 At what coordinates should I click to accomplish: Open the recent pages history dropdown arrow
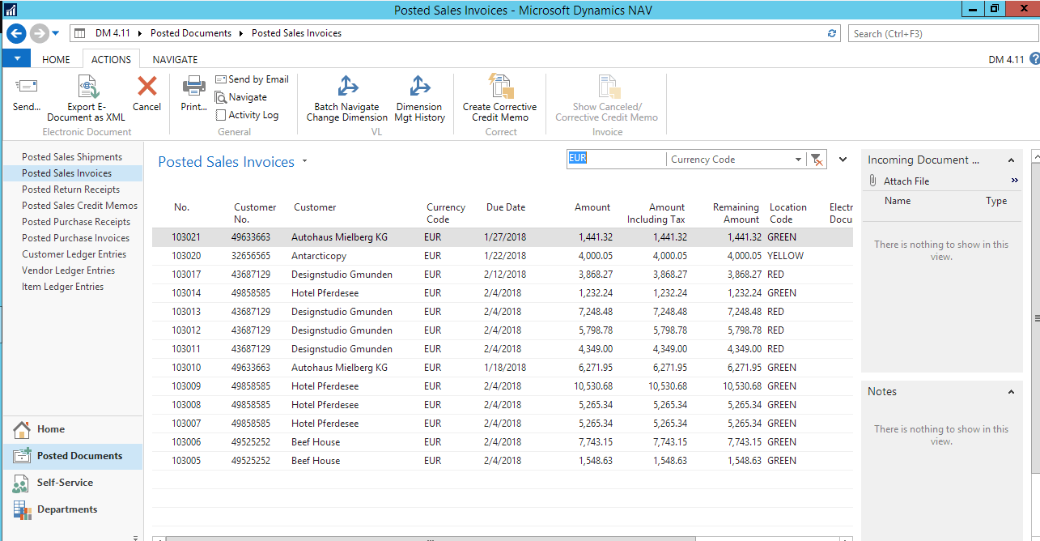click(56, 33)
